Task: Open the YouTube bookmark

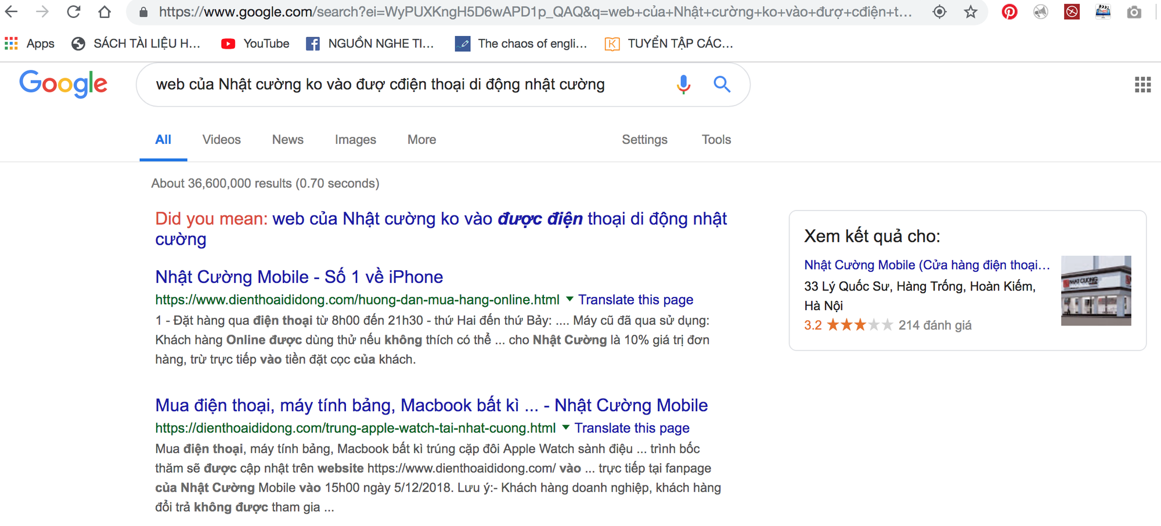Action: [x=255, y=43]
